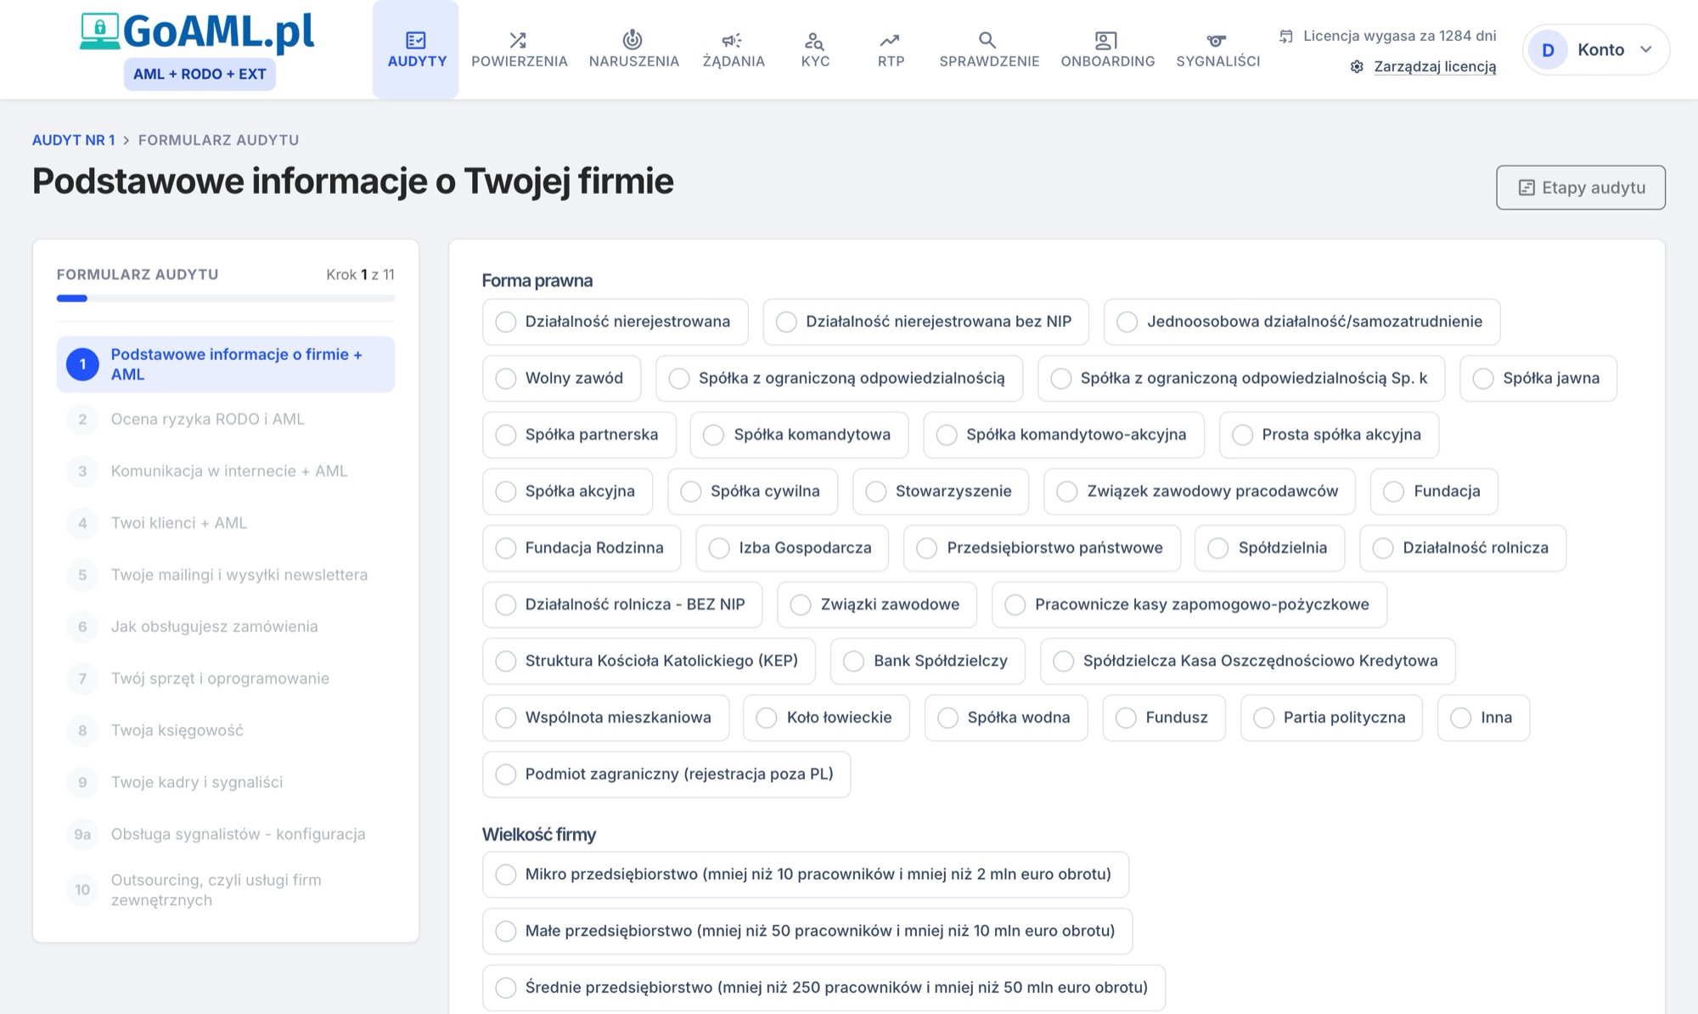
Task: Go to step 4 Twoi klienci + AML
Action: point(226,523)
